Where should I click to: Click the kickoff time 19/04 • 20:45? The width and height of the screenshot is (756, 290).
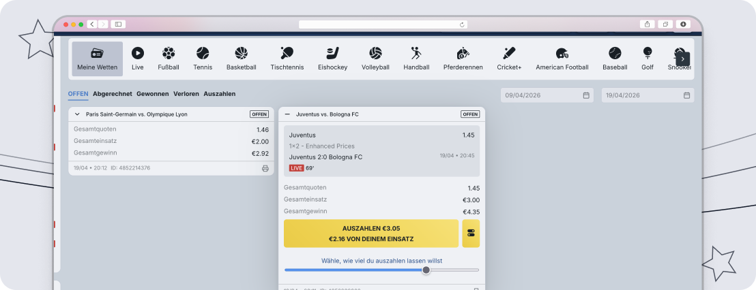457,156
